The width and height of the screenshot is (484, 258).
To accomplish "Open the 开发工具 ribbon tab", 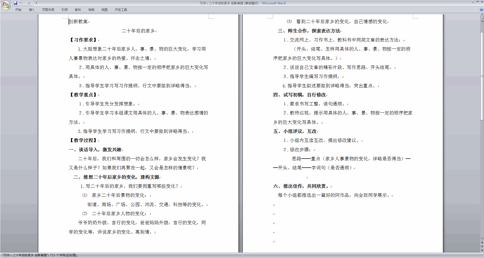I will click(x=121, y=10).
